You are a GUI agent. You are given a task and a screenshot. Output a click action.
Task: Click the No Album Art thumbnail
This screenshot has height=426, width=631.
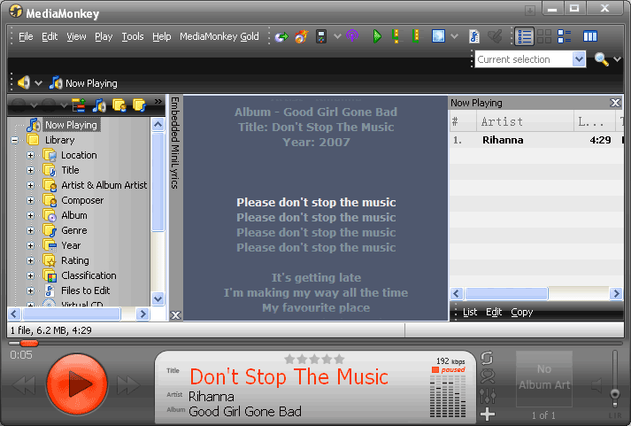pyautogui.click(x=544, y=378)
